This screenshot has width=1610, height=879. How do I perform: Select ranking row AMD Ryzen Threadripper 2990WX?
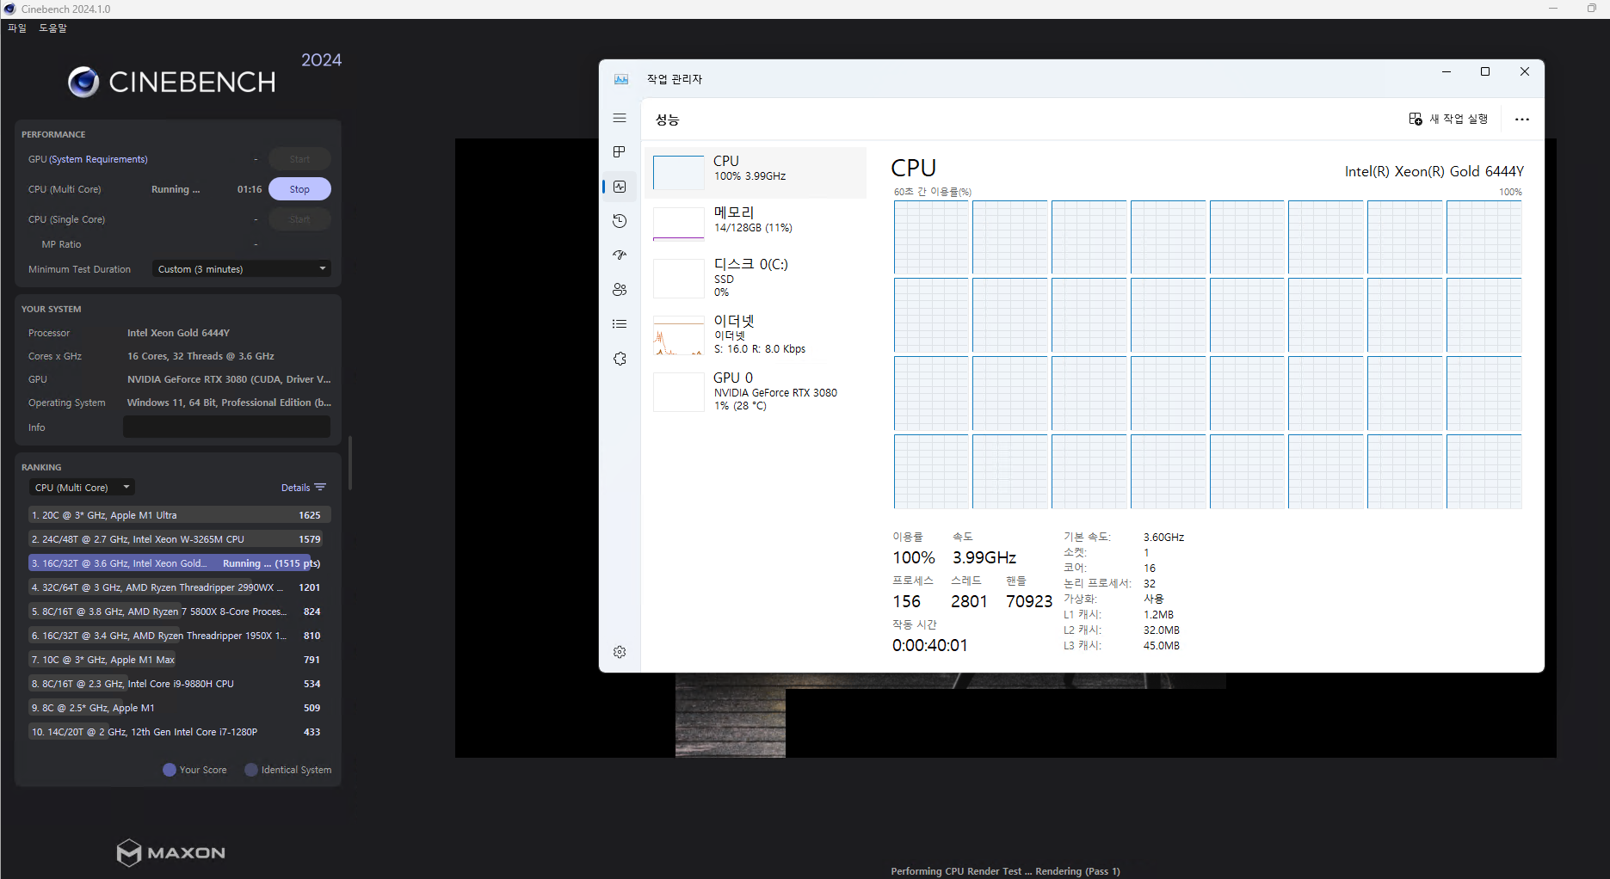(179, 587)
